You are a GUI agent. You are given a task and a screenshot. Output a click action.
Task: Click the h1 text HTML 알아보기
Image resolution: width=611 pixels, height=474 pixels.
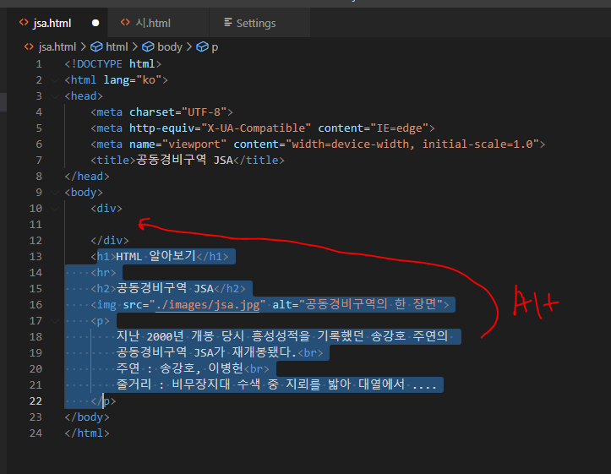(x=155, y=256)
